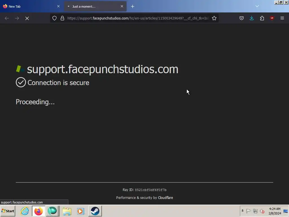The width and height of the screenshot is (289, 217).
Task: Show hidden system tray icons
Action: (242, 211)
